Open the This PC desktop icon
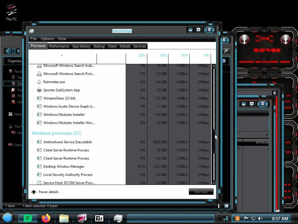The width and height of the screenshot is (298, 224). coord(11,12)
